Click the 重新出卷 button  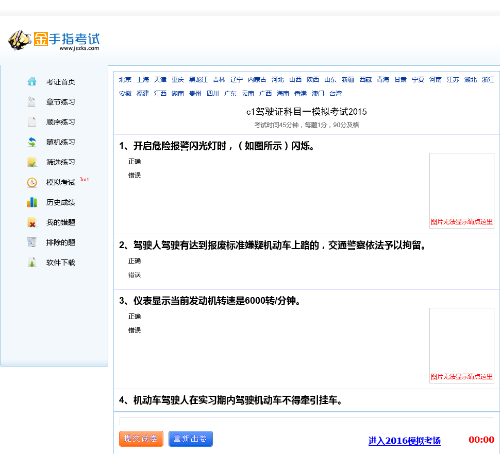point(190,439)
